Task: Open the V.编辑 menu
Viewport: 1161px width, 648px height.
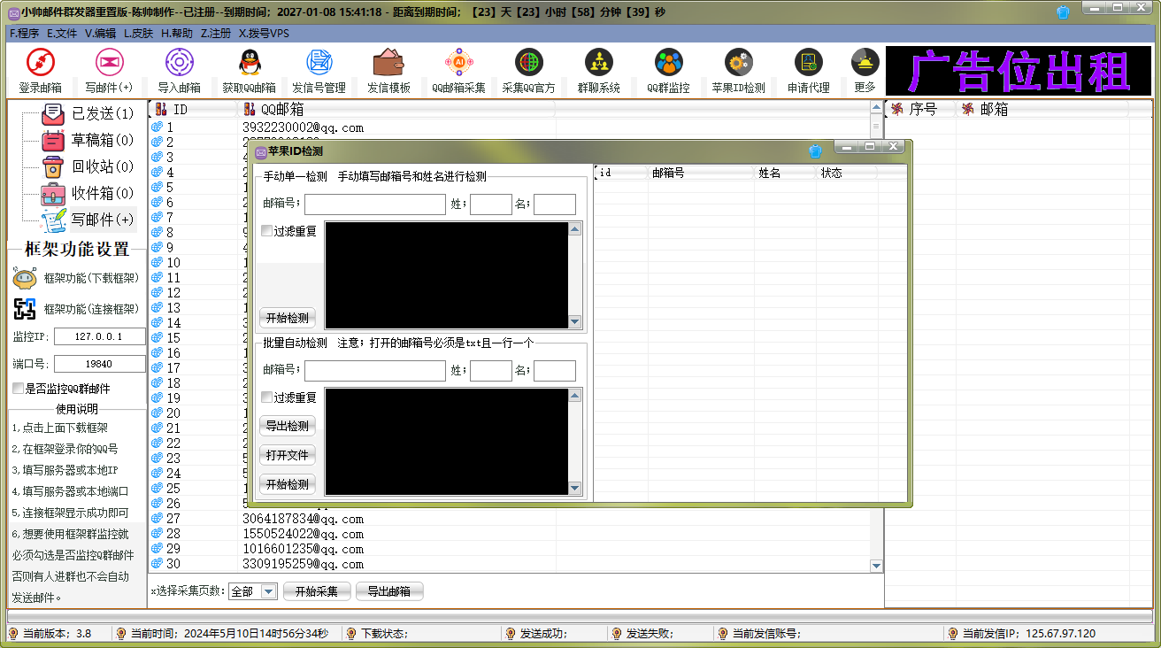Action: click(100, 34)
